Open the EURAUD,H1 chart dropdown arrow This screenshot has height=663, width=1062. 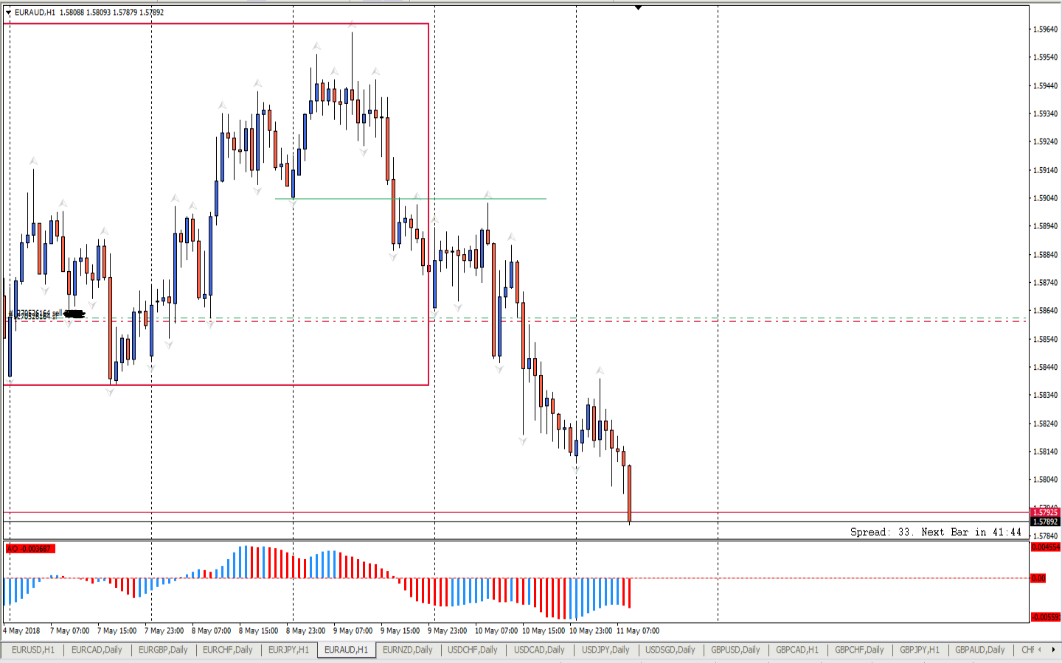pos(8,13)
